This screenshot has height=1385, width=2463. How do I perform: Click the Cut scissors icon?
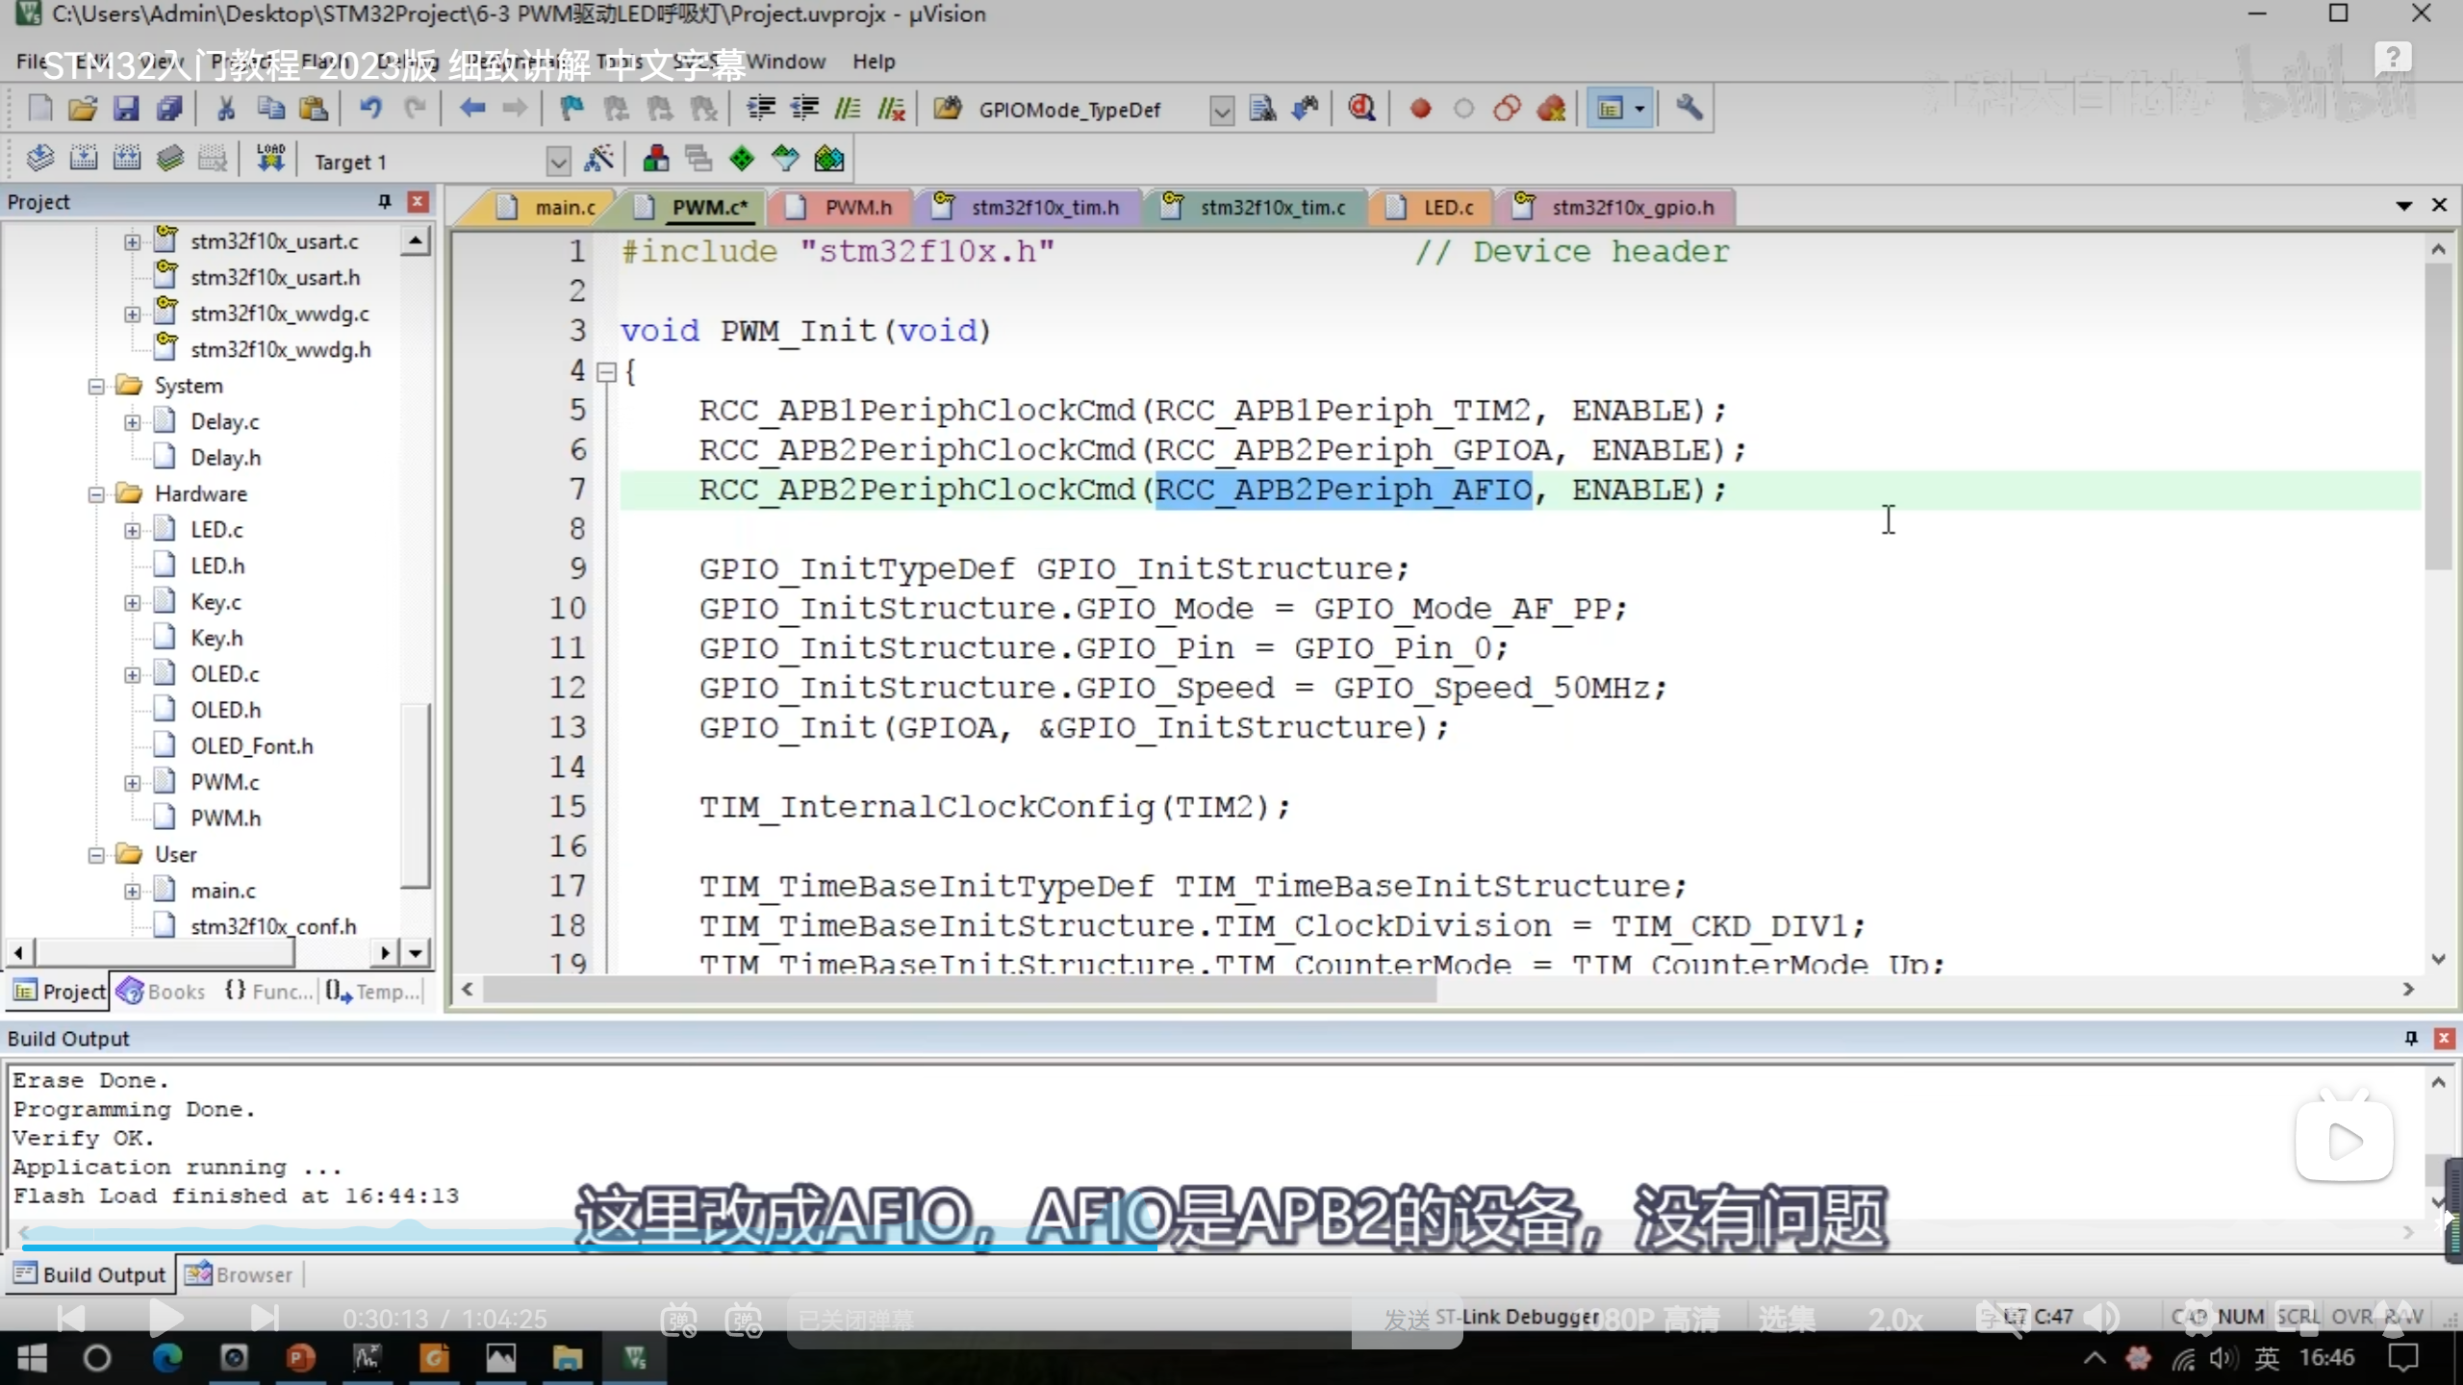point(226,109)
